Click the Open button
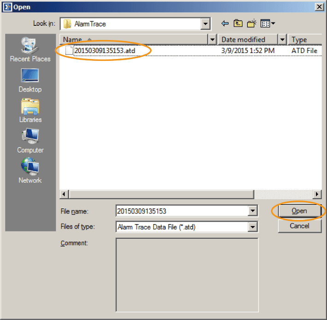The image size is (327, 320). 299,211
